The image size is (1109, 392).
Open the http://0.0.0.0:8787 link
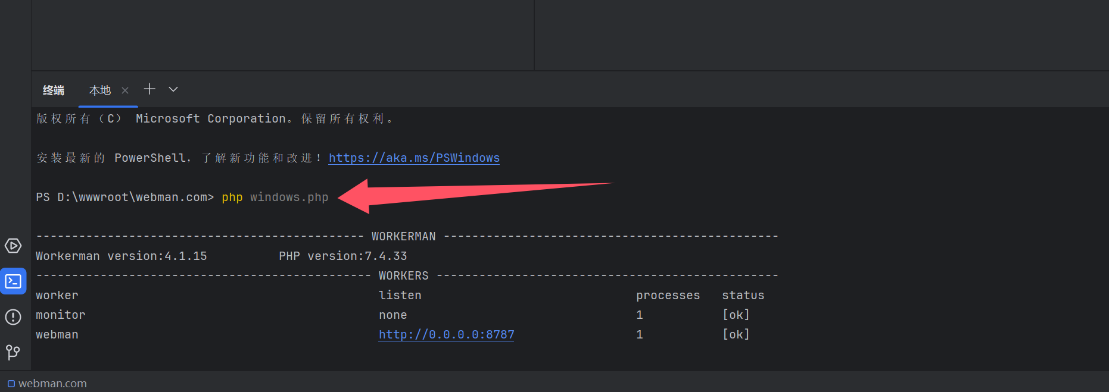446,334
